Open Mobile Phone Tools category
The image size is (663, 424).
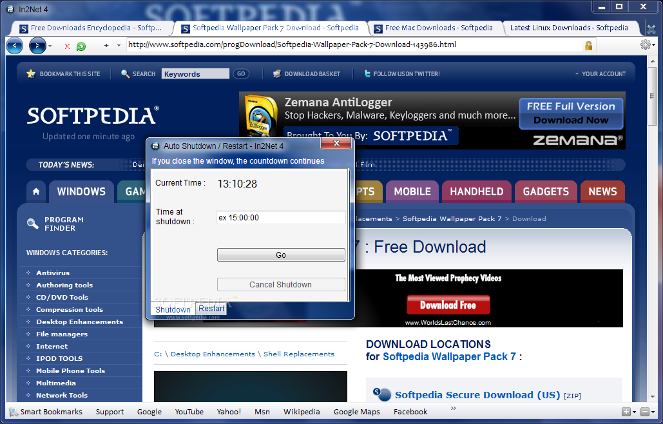click(71, 371)
